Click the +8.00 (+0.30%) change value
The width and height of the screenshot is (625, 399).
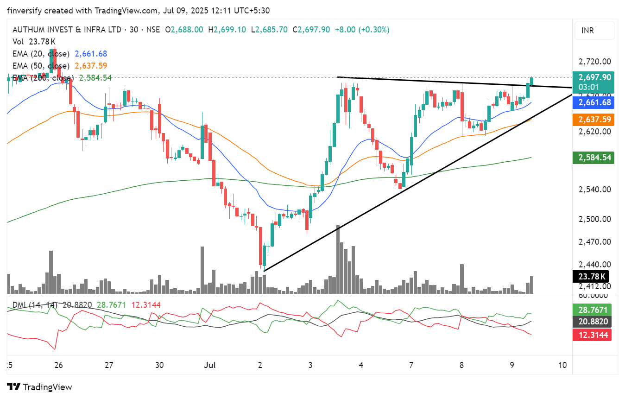pyautogui.click(x=362, y=30)
